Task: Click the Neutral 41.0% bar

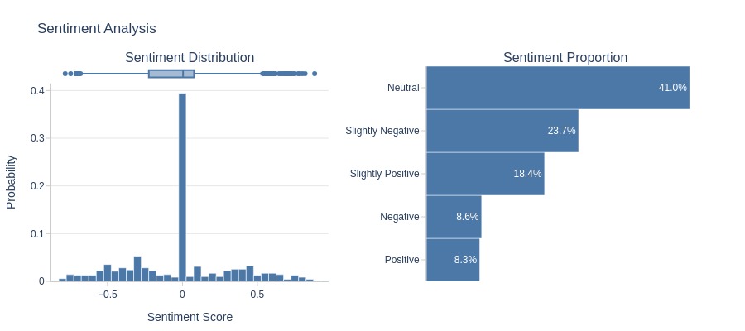Action: [558, 88]
